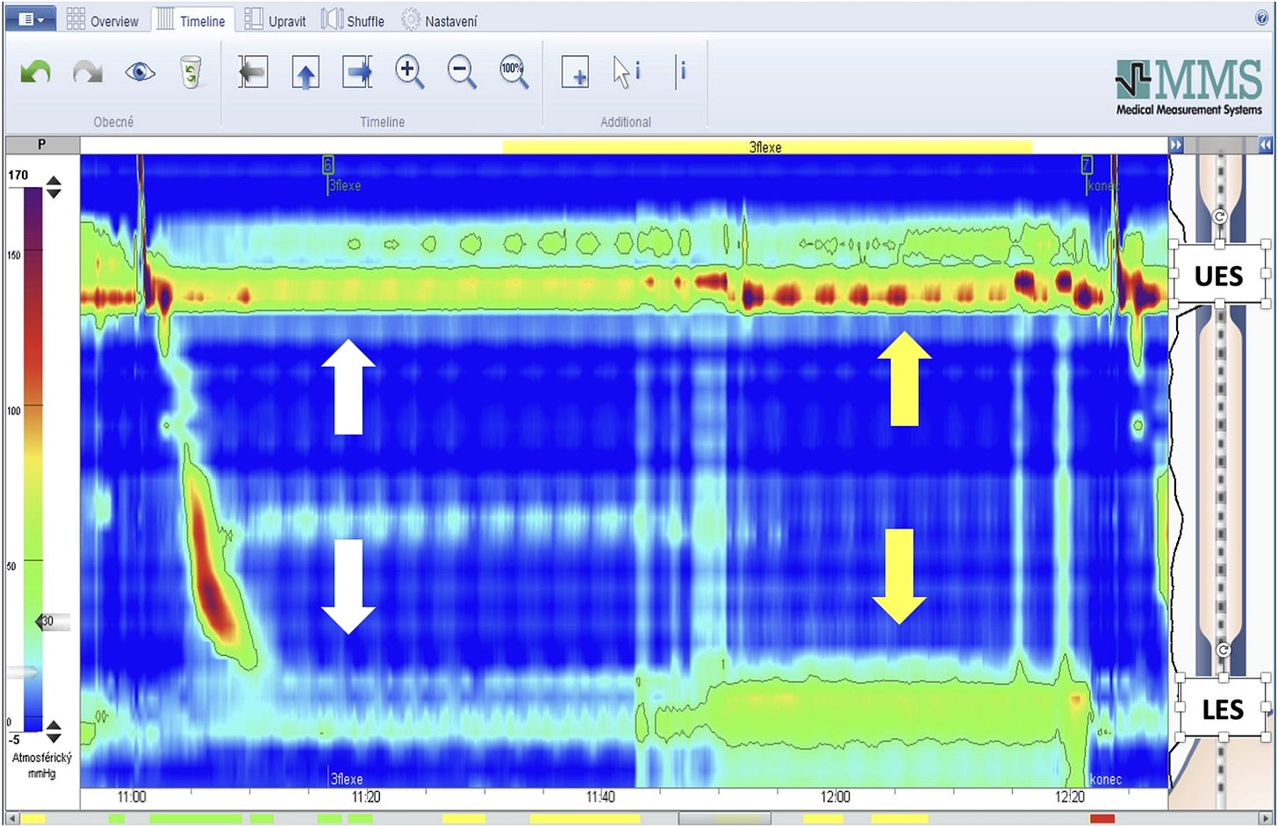Open the Upravit tab
Image resolution: width=1278 pixels, height=827 pixels.
pyautogui.click(x=275, y=20)
